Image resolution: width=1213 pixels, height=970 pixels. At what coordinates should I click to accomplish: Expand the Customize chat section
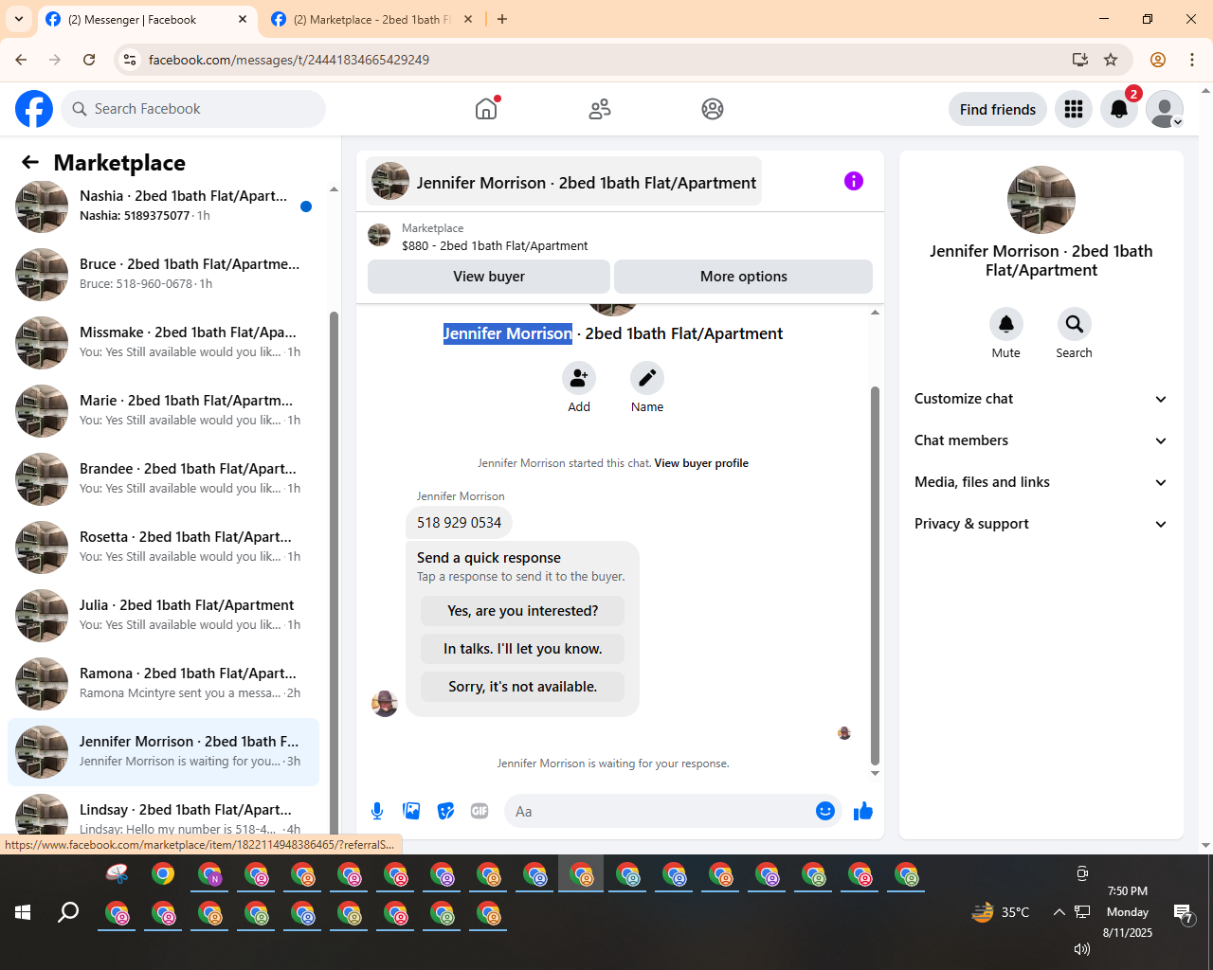click(1041, 399)
